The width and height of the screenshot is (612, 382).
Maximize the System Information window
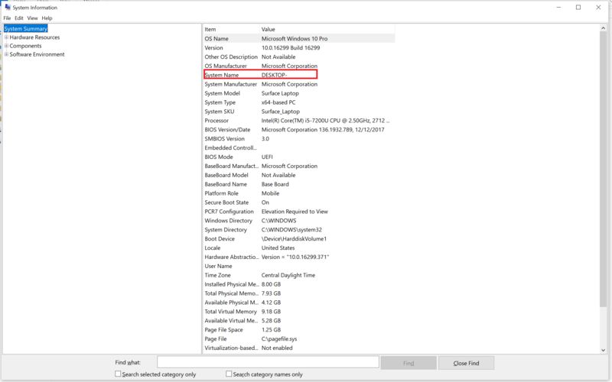coord(578,8)
